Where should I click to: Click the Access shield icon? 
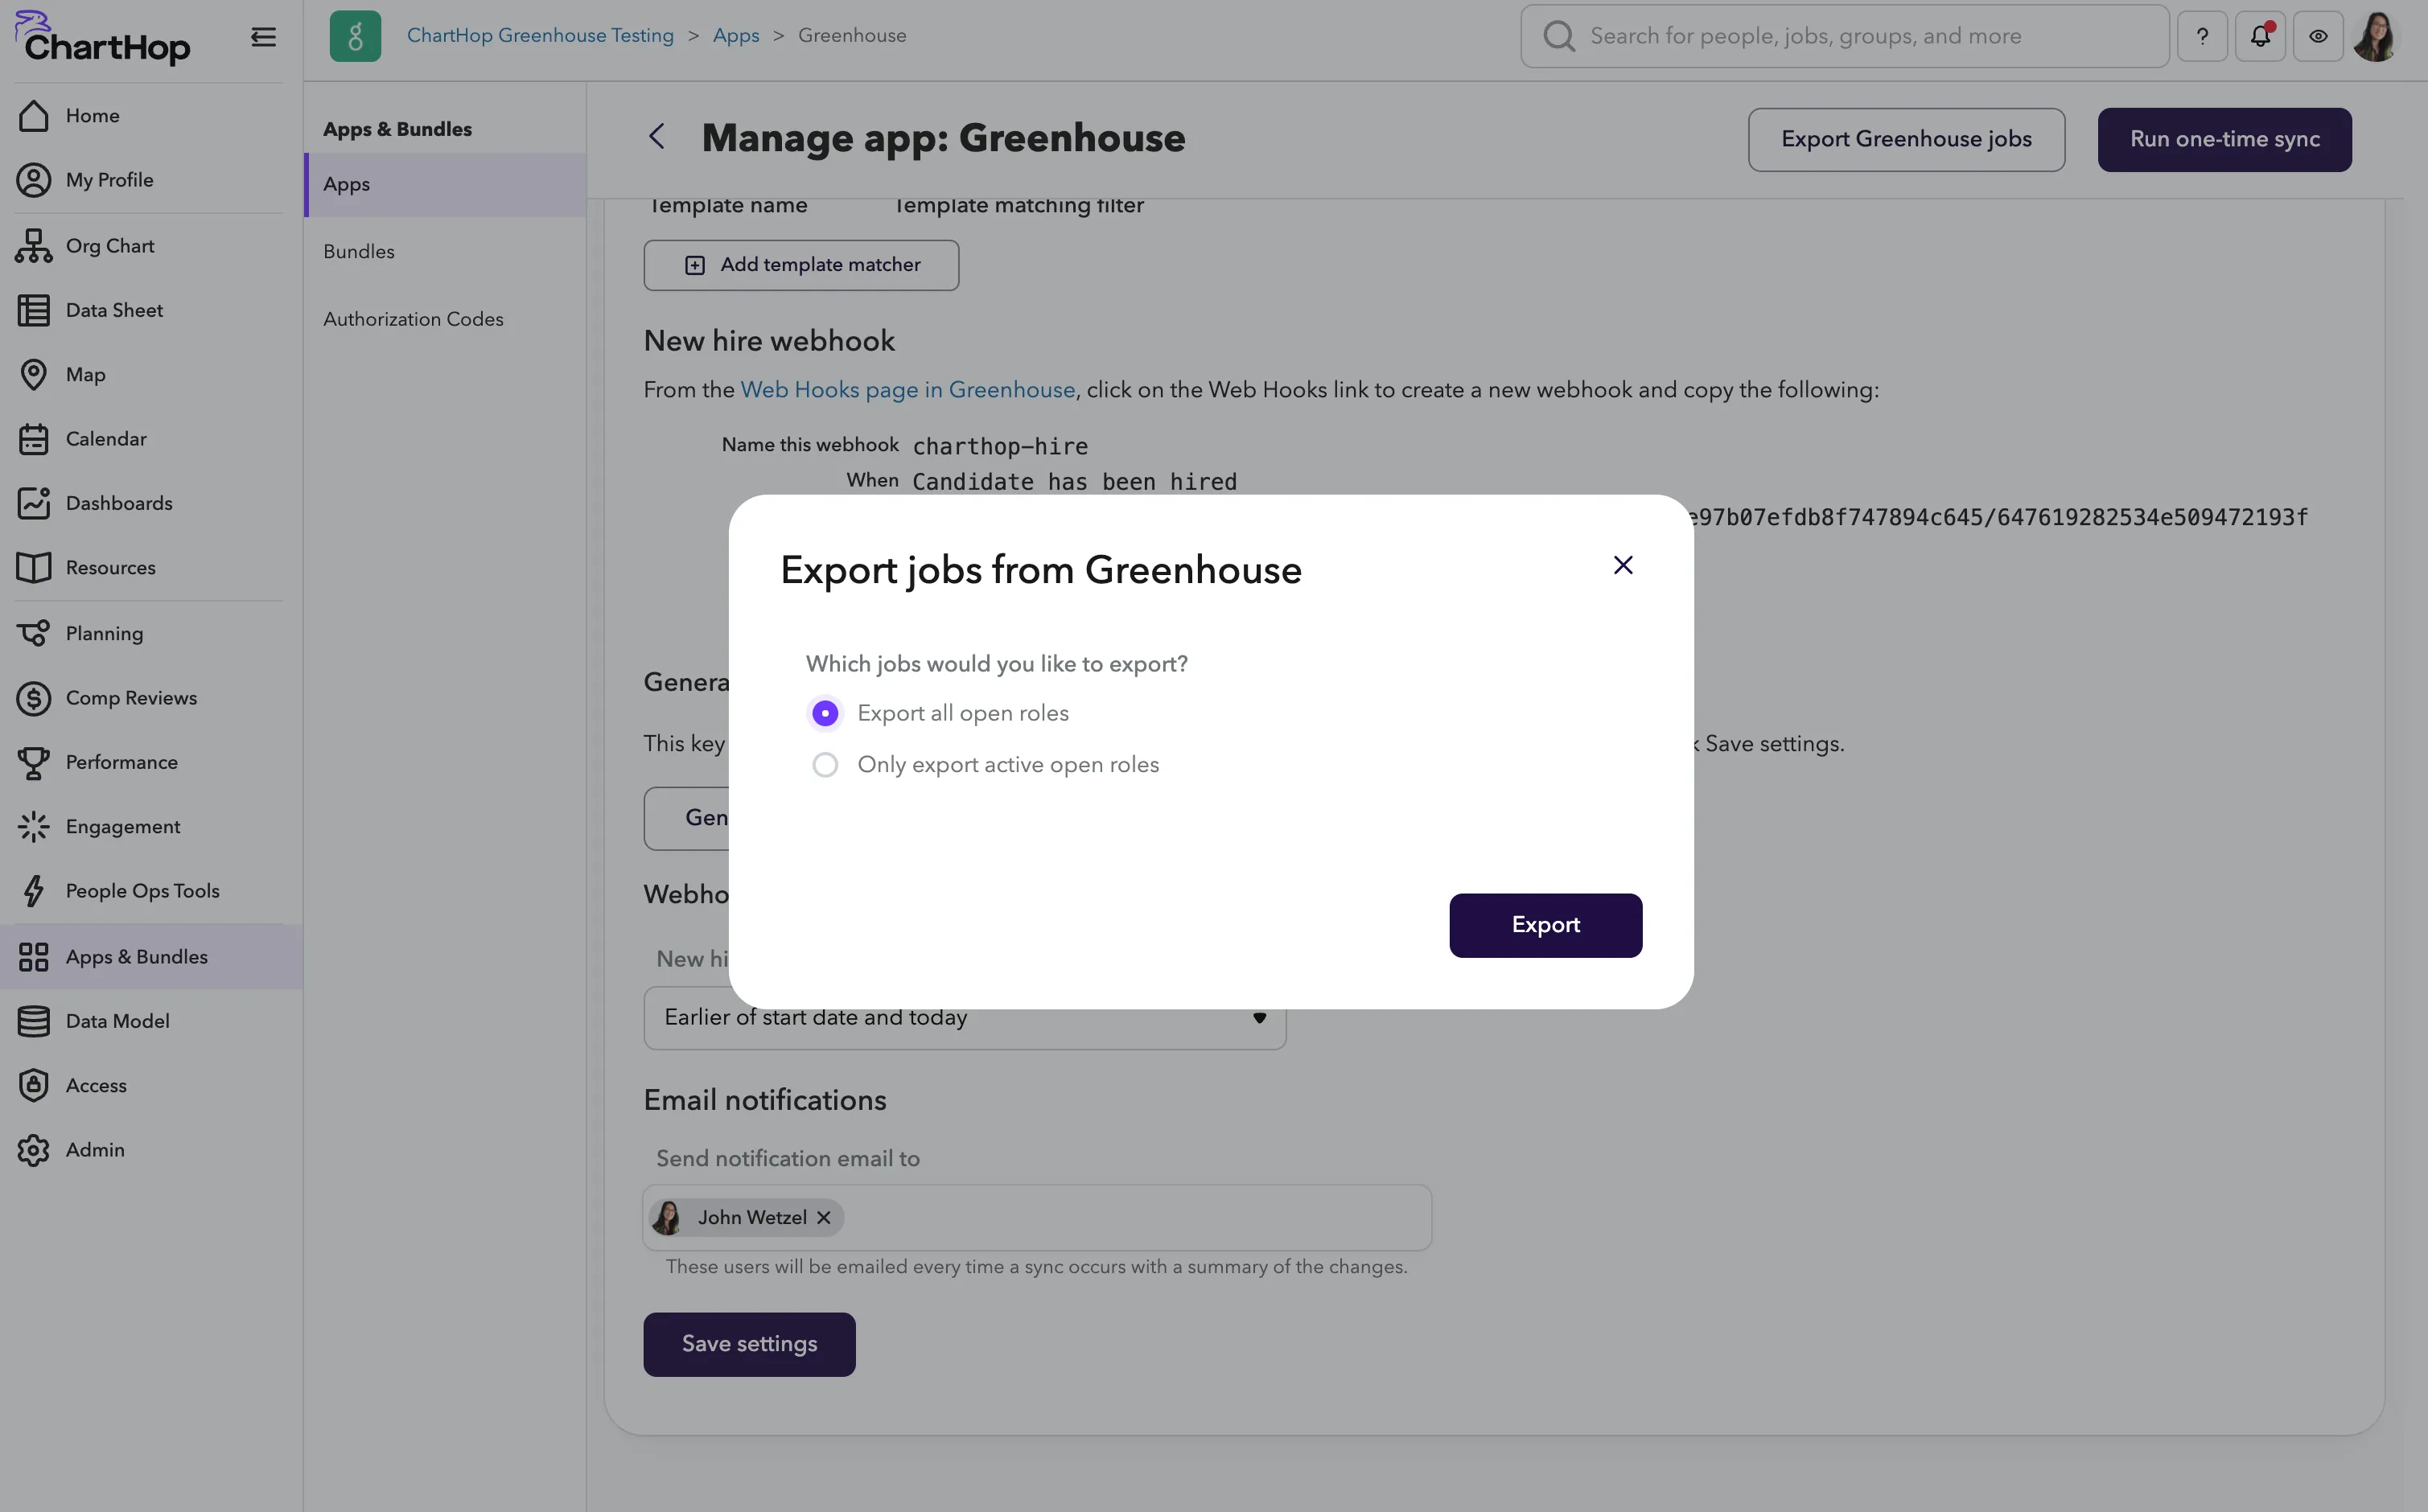34,1086
